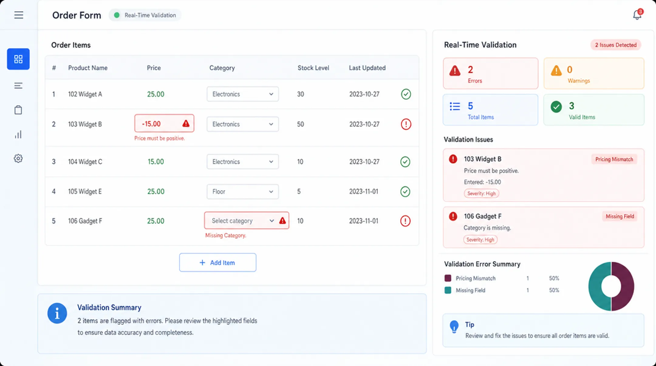Click the Validation Summary heading
This screenshot has height=366, width=656.
pyautogui.click(x=109, y=307)
